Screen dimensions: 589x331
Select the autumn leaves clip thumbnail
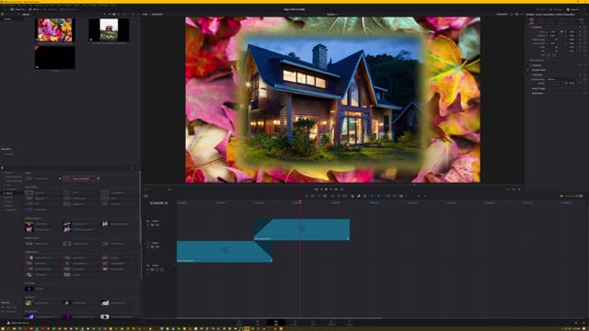click(55, 30)
